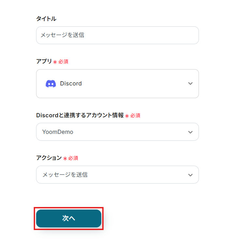This screenshot has width=236, height=244.
Task: Click the red asterisk next to アプリ
Action: point(55,62)
